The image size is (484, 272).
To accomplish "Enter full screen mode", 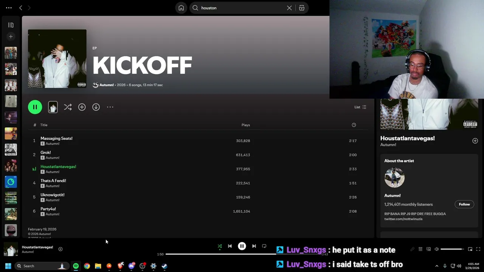I will [x=478, y=249].
